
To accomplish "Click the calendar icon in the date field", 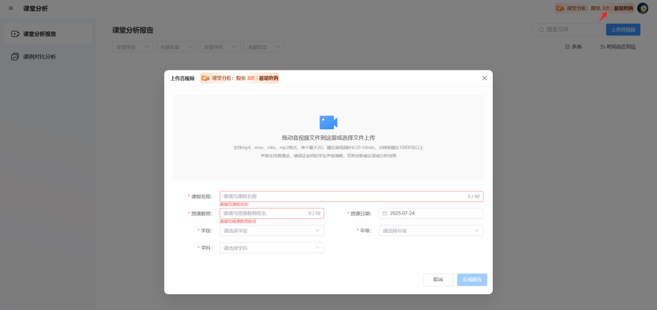I will (x=384, y=214).
